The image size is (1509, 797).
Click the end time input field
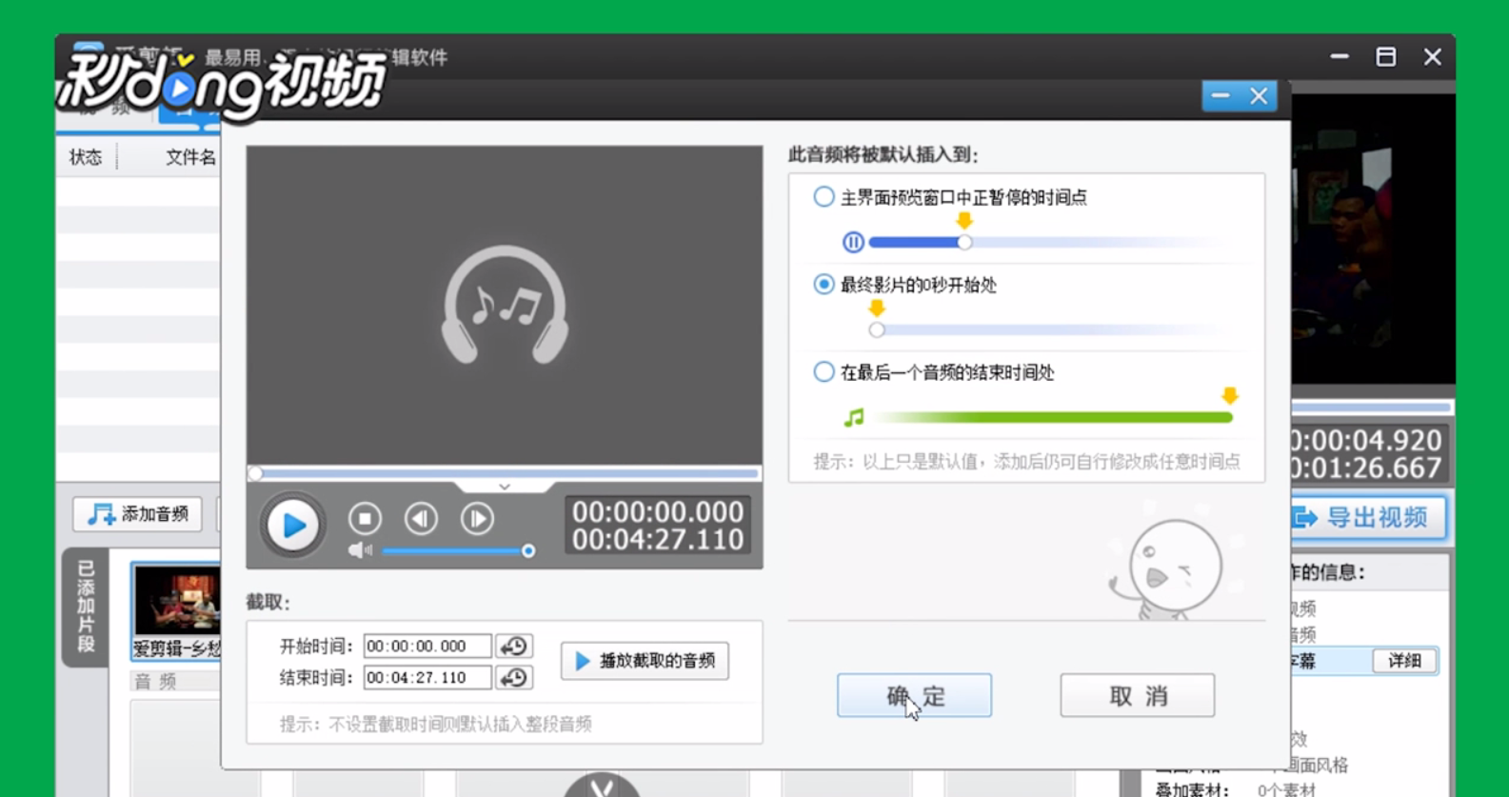pos(427,678)
